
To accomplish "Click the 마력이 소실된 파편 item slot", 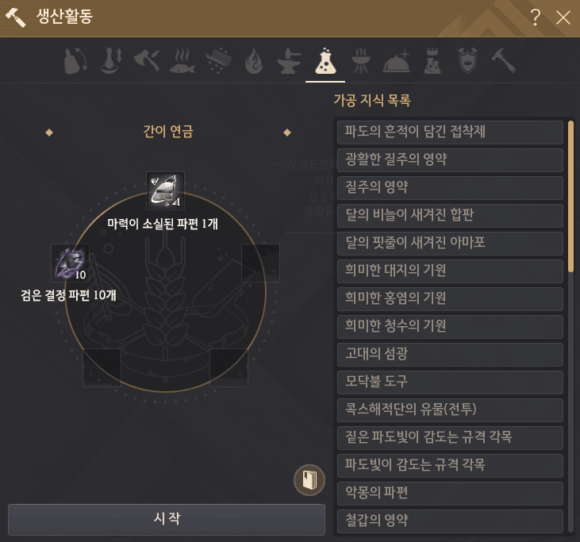I will (x=165, y=191).
